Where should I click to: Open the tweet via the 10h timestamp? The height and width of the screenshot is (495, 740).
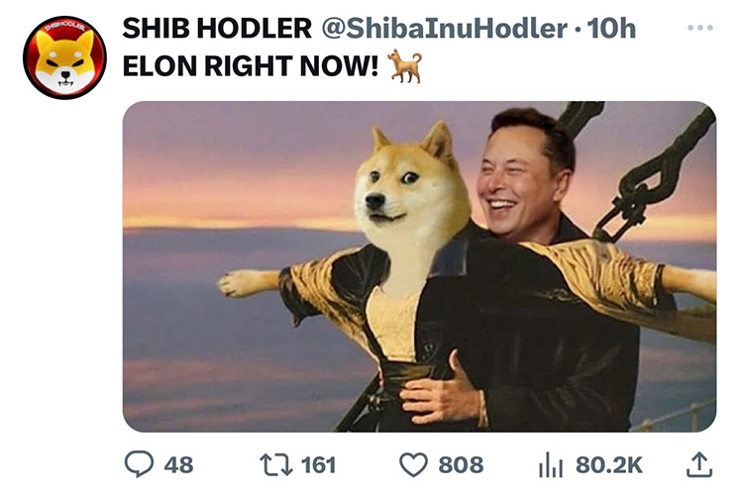tap(611, 29)
